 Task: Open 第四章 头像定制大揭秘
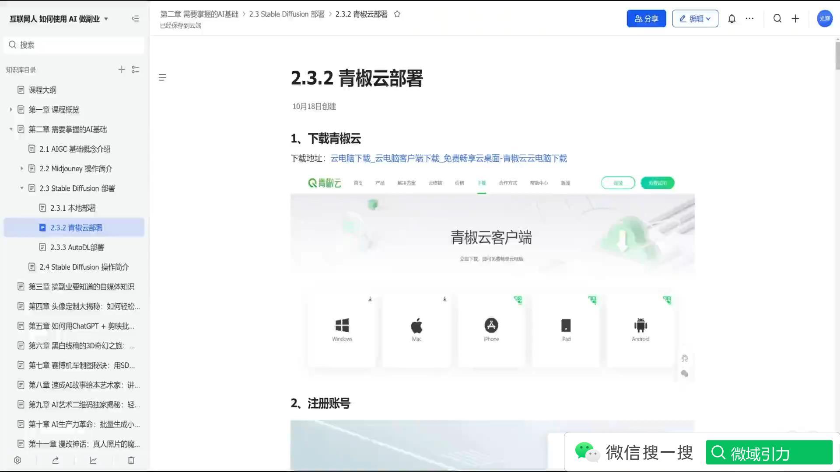(x=74, y=306)
